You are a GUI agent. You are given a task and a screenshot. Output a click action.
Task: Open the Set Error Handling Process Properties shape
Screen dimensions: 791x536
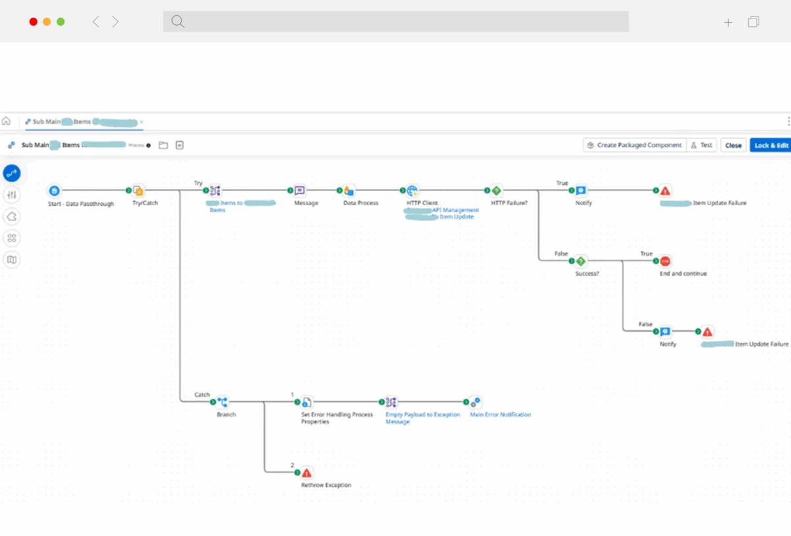pyautogui.click(x=307, y=402)
